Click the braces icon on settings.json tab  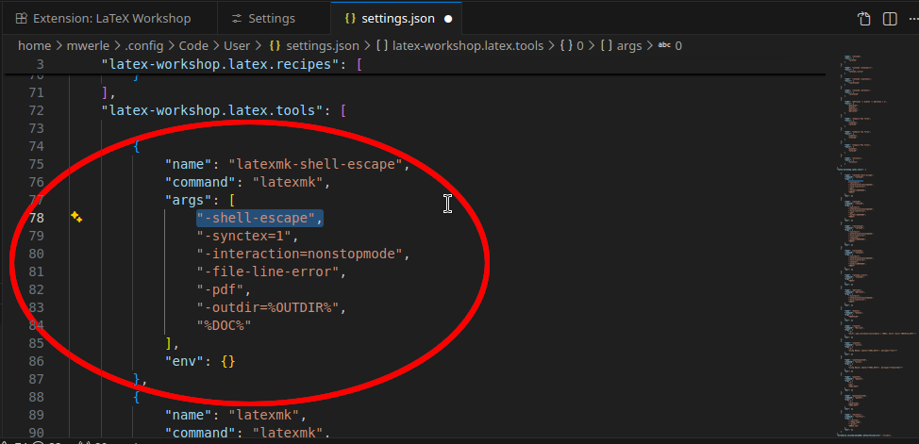point(350,19)
